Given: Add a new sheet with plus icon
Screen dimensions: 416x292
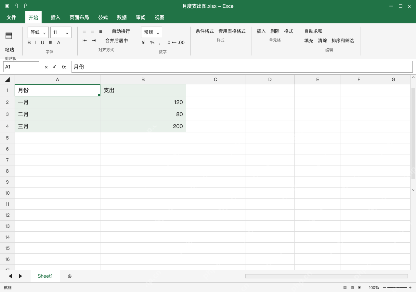Looking at the screenshot, I should 70,276.
